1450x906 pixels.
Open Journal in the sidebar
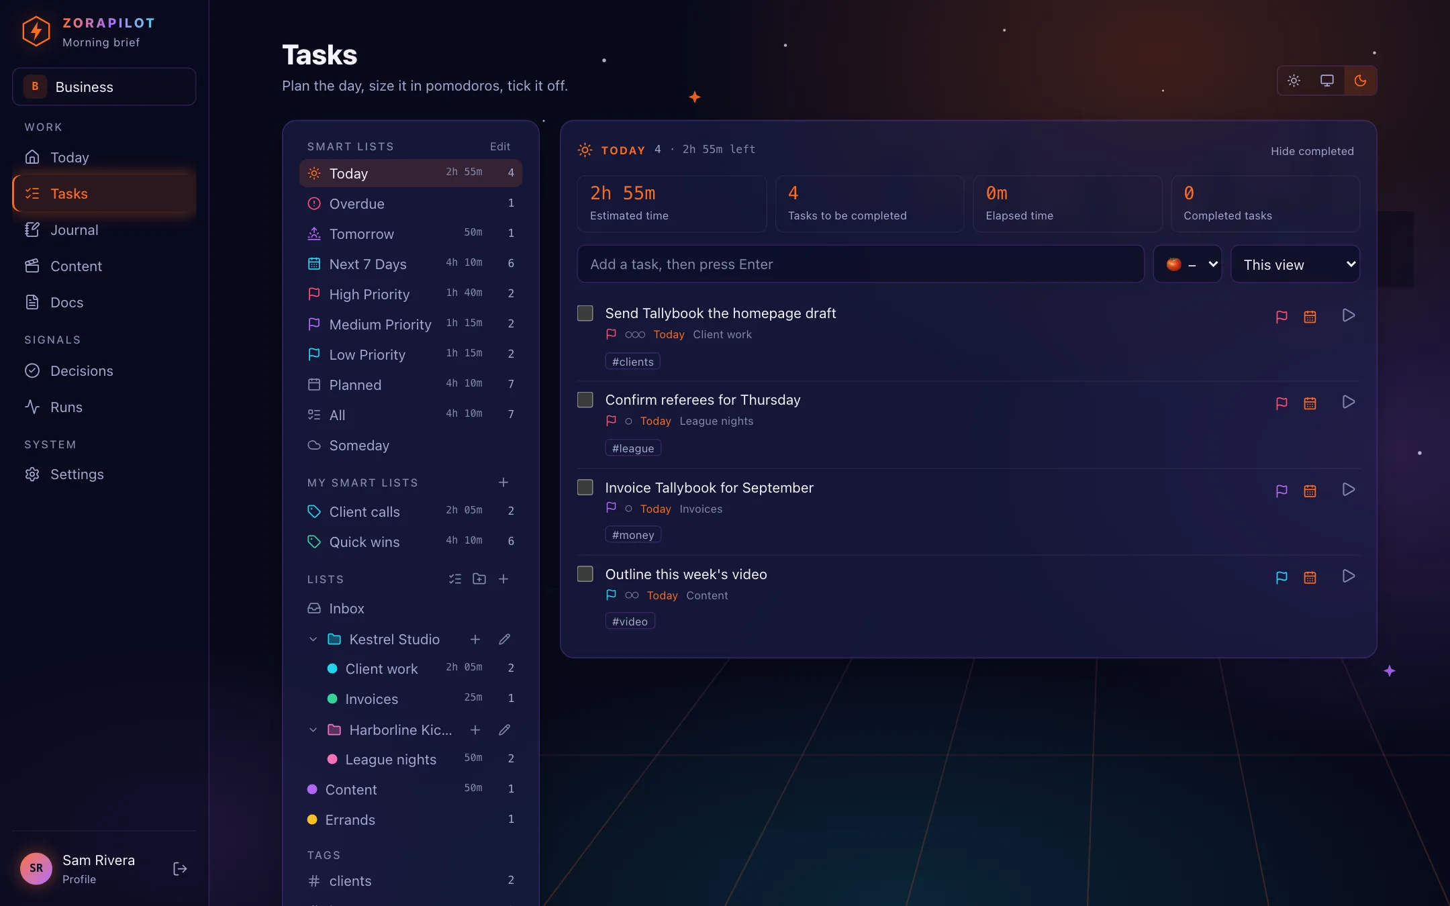coord(104,230)
